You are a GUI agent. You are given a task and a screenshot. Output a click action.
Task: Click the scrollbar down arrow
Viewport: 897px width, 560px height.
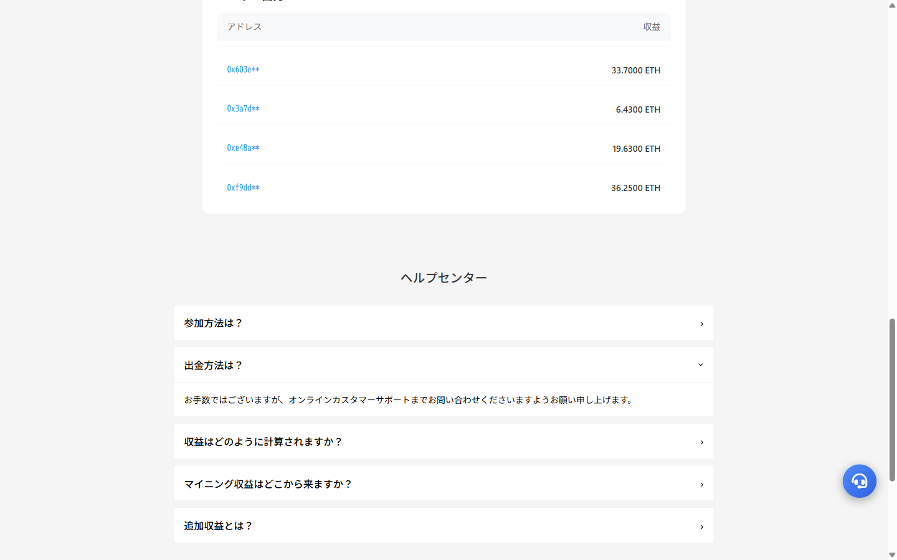892,555
